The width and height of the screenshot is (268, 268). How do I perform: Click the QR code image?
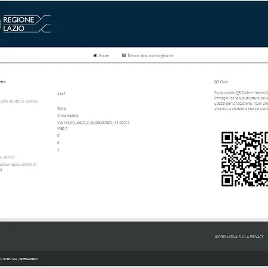coord(245,159)
